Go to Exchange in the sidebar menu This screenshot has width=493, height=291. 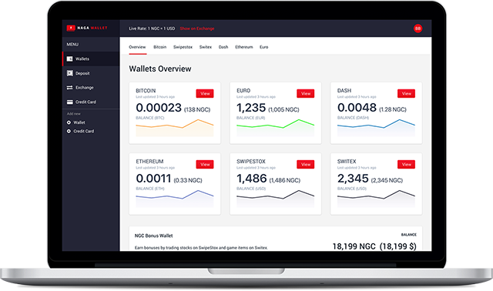tap(91, 87)
